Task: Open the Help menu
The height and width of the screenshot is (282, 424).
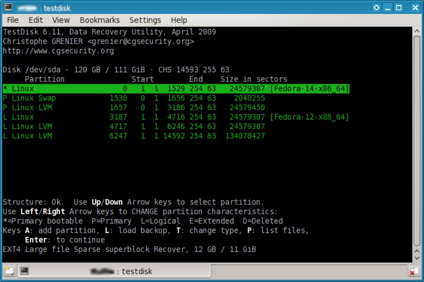Action: point(179,20)
